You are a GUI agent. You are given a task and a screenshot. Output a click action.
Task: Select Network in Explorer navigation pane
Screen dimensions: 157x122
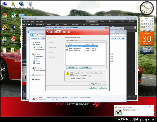[36, 80]
